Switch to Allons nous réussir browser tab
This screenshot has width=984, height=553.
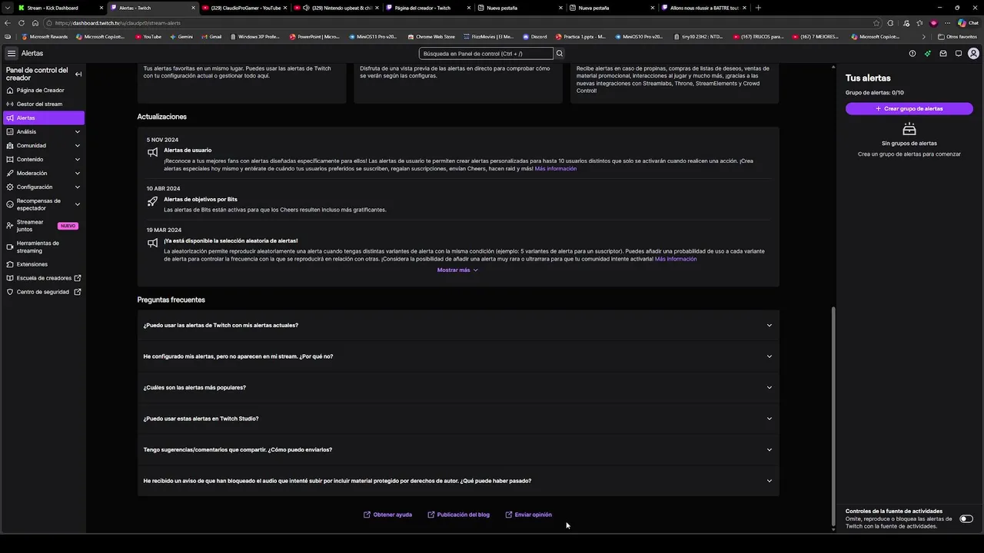[704, 8]
